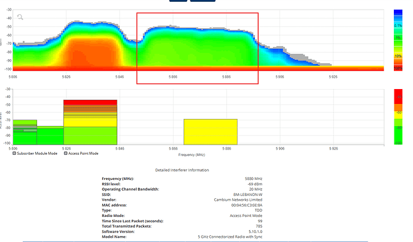Viewport: 413px width, 242px height.
Task: Click Subscriber Module Mode legend square
Action: [15, 153]
